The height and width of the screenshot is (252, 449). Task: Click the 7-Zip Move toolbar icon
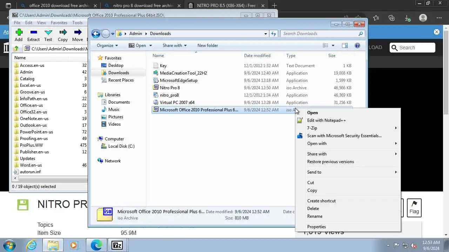coord(78,32)
